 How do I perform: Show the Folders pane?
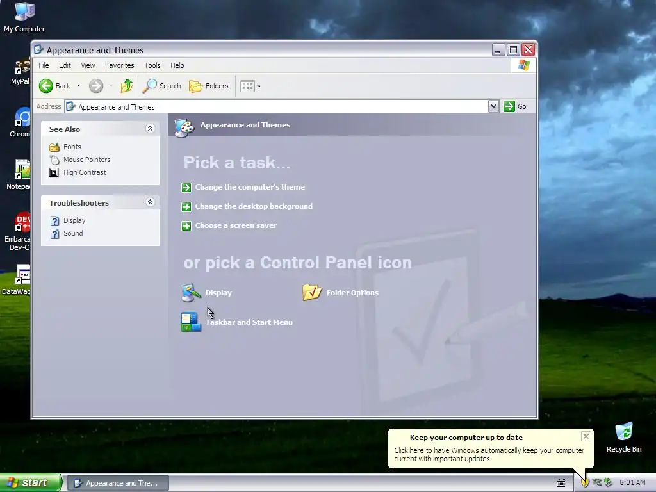(x=209, y=86)
